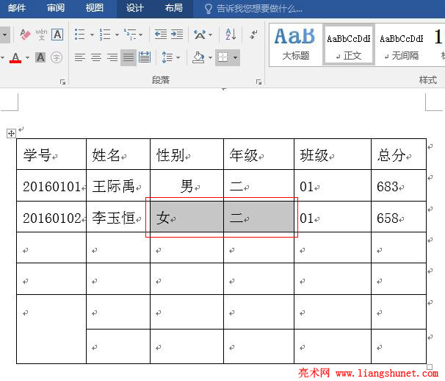Open line spacing dropdown arrow
445x381 pixels.
(x=178, y=57)
